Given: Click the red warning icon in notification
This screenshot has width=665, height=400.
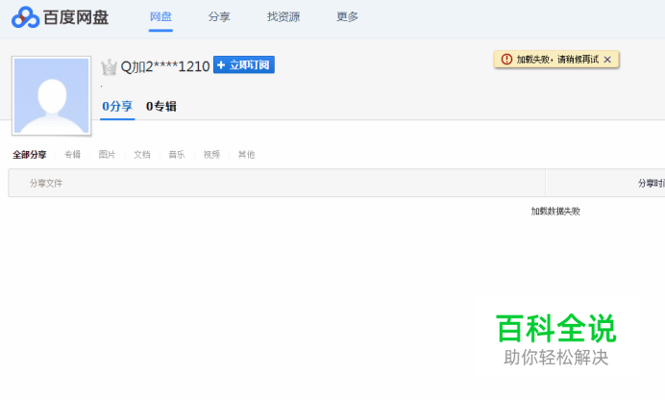Looking at the screenshot, I should [506, 60].
